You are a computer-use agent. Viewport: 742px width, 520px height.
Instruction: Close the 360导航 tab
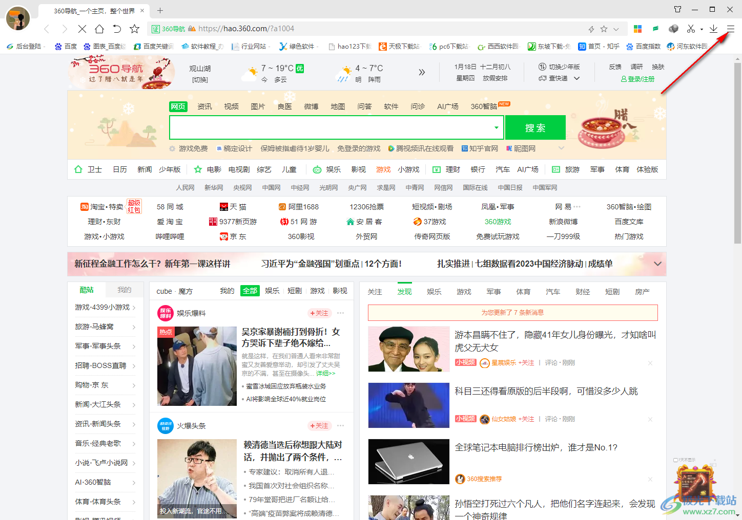coord(142,10)
